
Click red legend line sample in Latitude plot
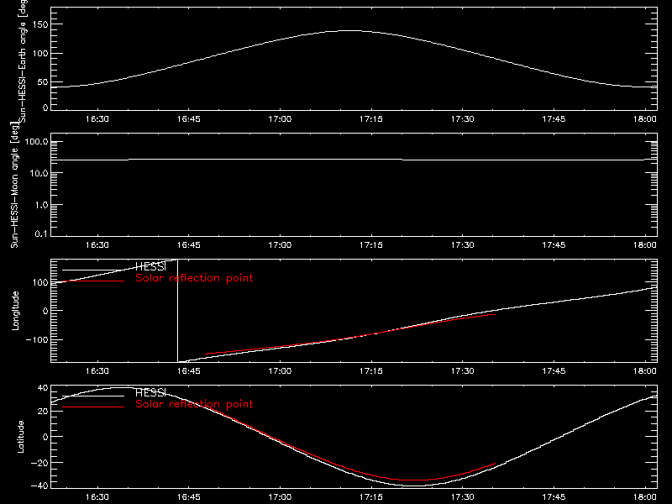(93, 407)
